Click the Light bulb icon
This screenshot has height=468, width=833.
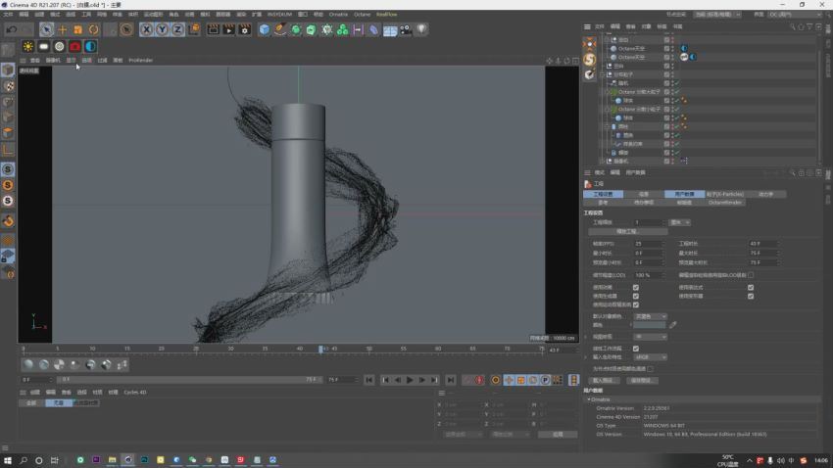[x=421, y=29]
